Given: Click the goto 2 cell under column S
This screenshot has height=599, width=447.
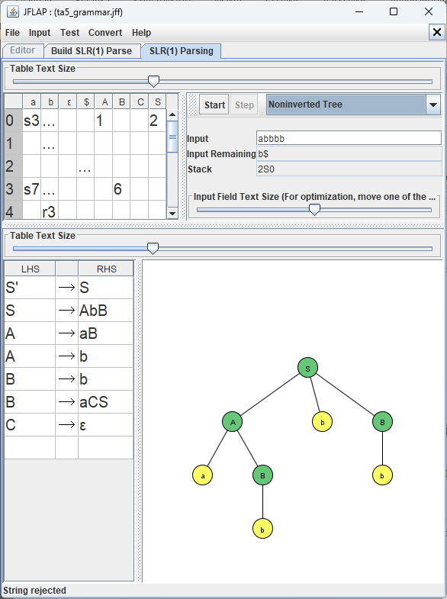Looking at the screenshot, I should 157,121.
